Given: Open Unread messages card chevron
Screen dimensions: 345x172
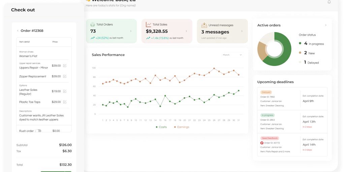Looking at the screenshot, I should point(242,31).
